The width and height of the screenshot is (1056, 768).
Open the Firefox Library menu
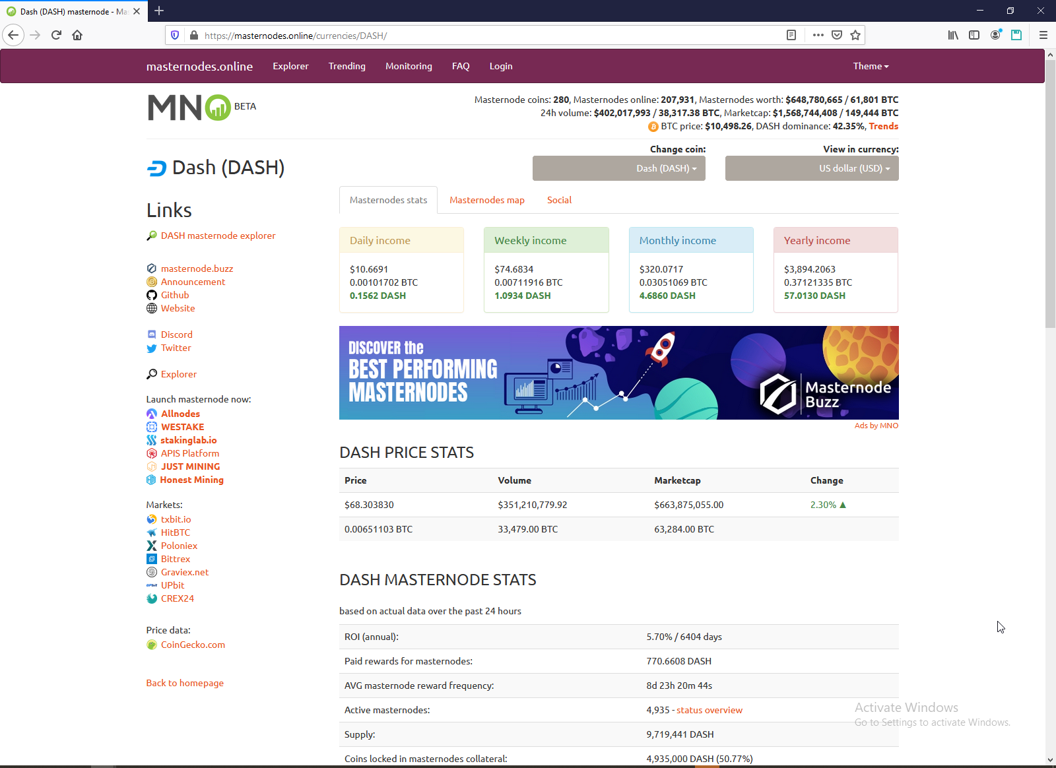pos(953,35)
